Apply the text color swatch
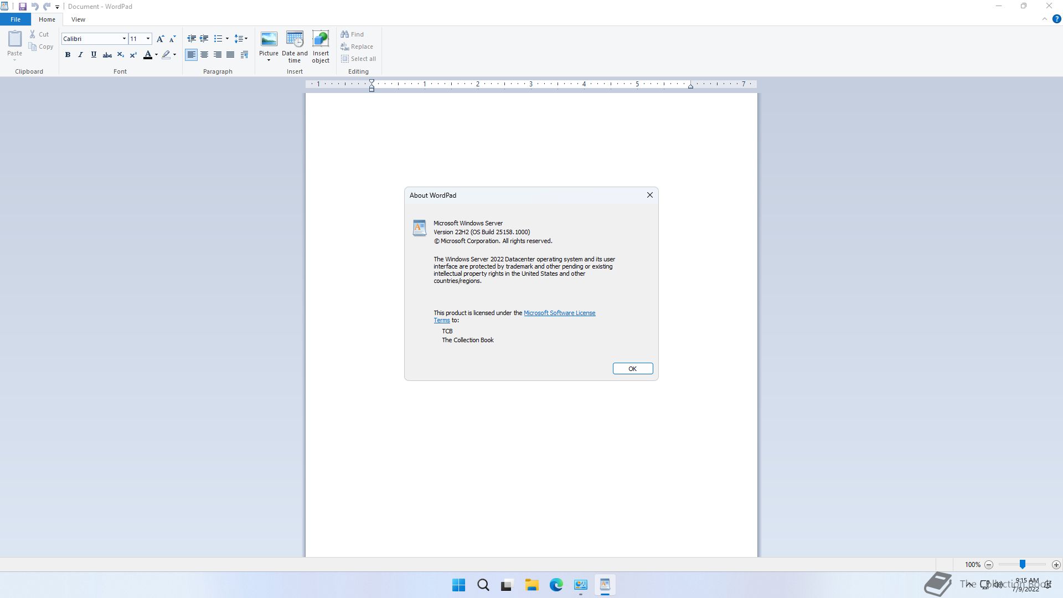The image size is (1063, 598). click(148, 55)
